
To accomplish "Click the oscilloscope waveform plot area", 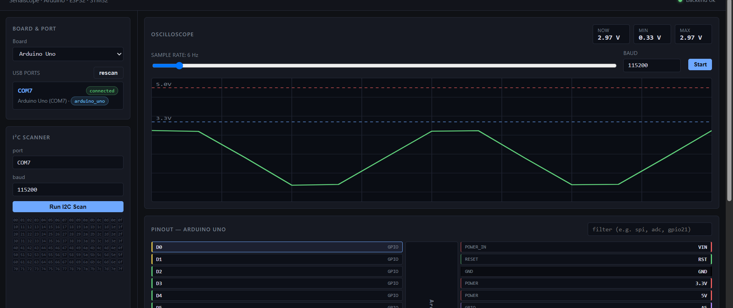I will tap(432, 140).
